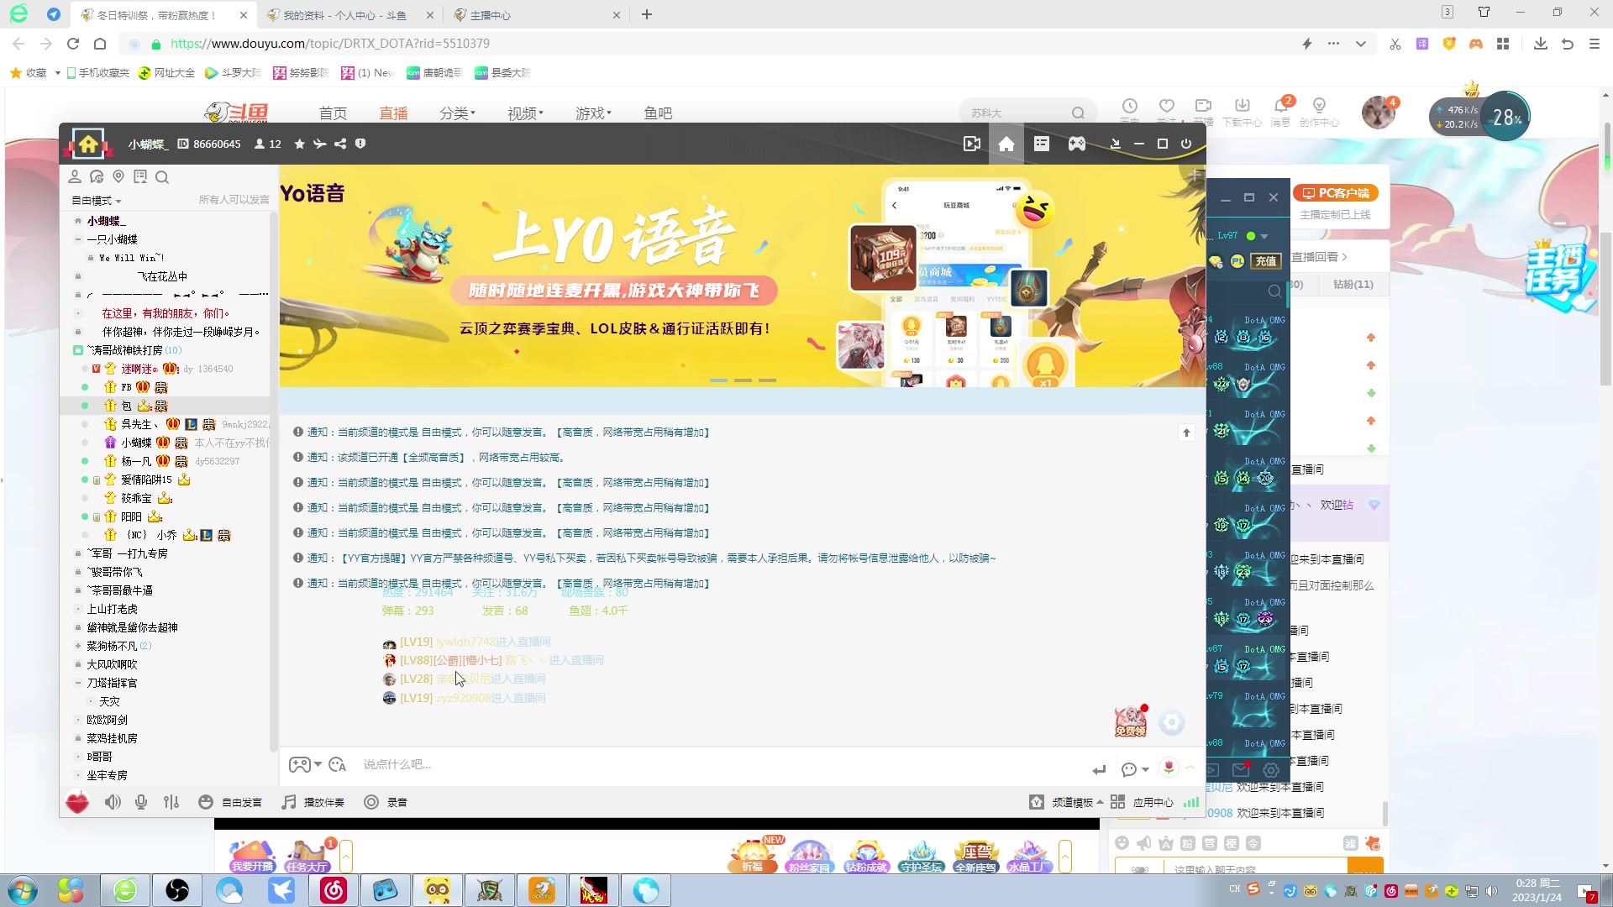Collapse the 一只小蝴蝶 channel node
Image resolution: width=1613 pixels, height=907 pixels.
[x=78, y=239]
